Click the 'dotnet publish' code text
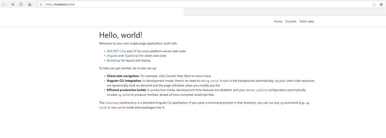 pyautogui.click(x=256, y=90)
